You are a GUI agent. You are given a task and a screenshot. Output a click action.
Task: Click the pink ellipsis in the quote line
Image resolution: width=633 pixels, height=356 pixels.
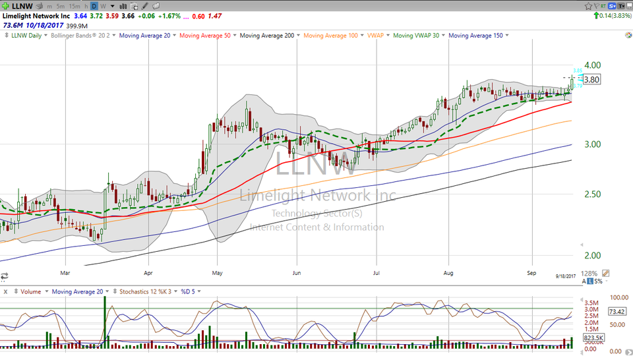pyautogui.click(x=186, y=17)
